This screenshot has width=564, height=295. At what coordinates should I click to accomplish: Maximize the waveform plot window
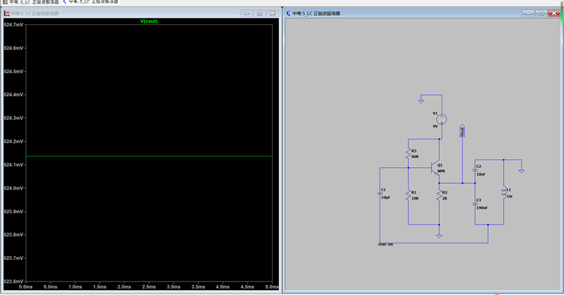tap(259, 13)
